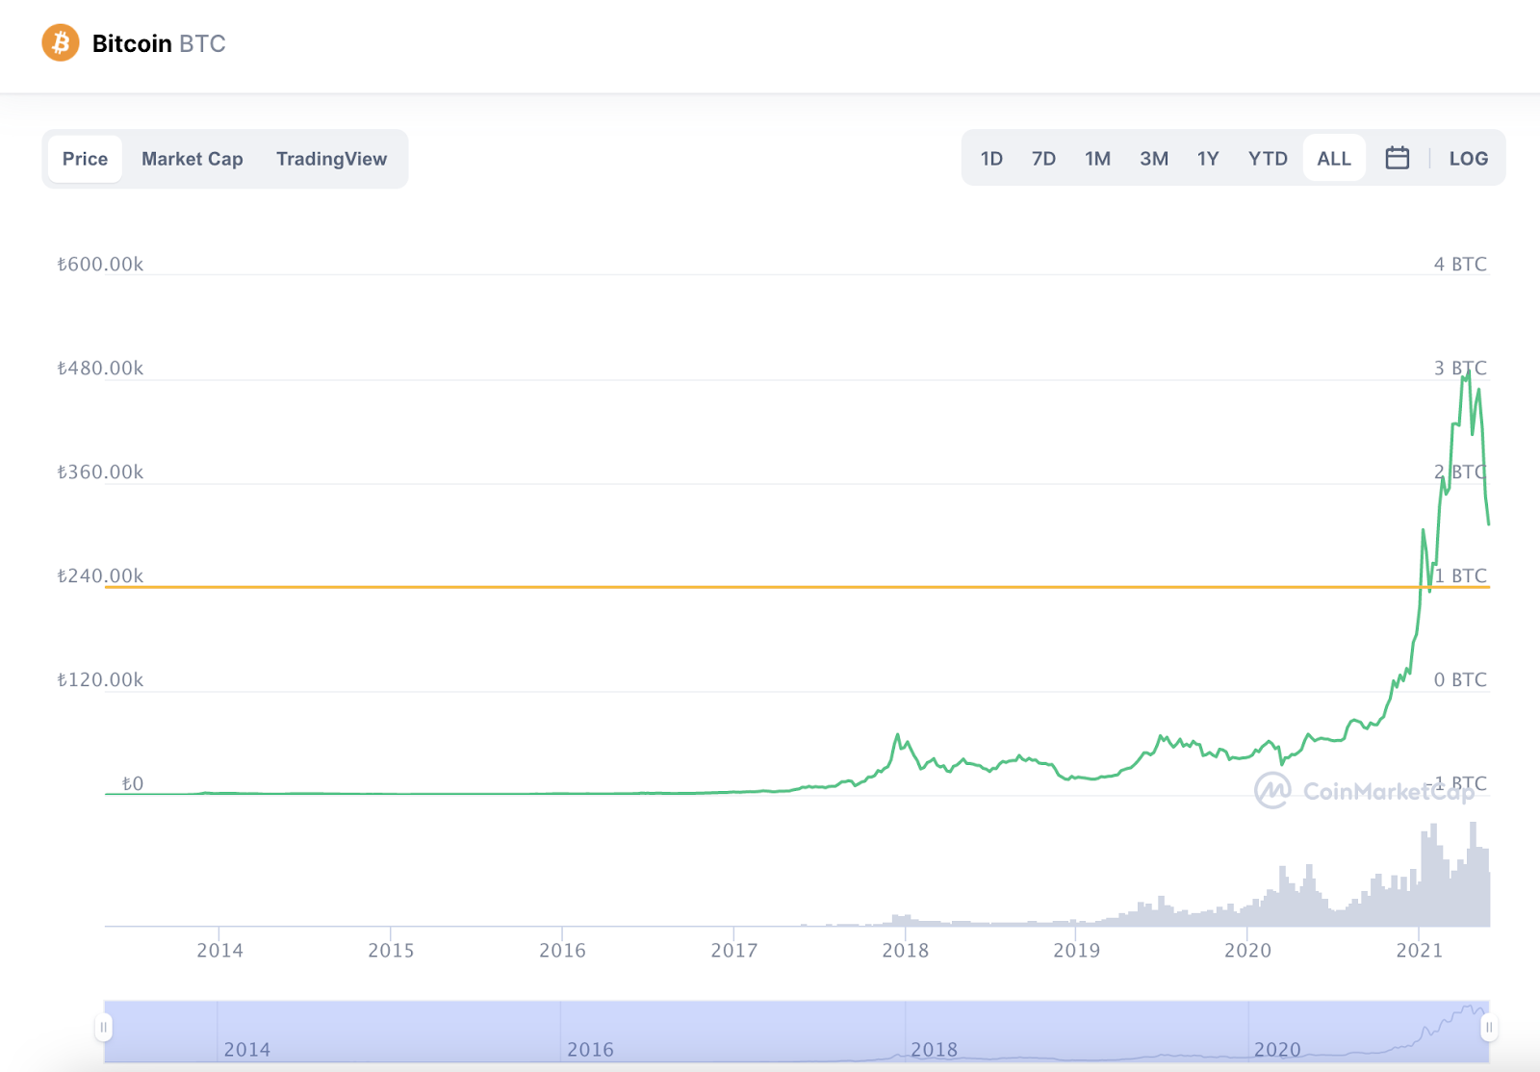This screenshot has width=1540, height=1072.
Task: Click the price peak on green line
Action: 1467,373
